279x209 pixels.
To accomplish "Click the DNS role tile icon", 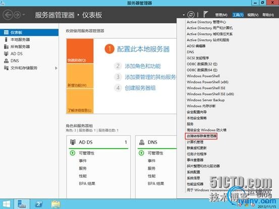I will (x=142, y=142).
